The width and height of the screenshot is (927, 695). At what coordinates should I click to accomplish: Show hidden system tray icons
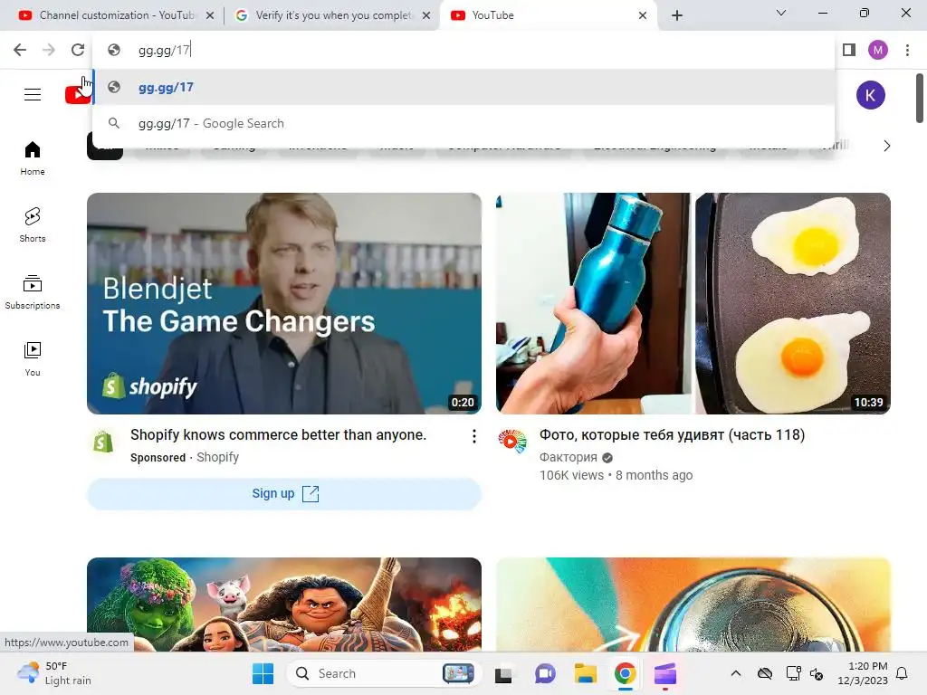pyautogui.click(x=735, y=673)
